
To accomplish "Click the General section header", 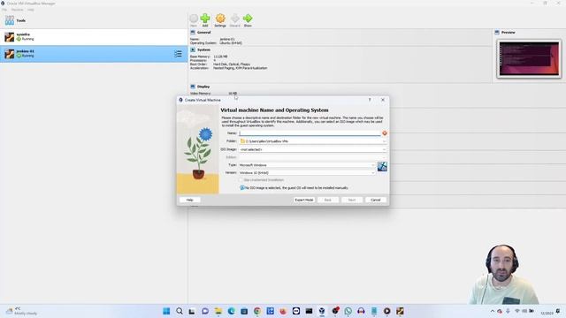I will coord(203,33).
